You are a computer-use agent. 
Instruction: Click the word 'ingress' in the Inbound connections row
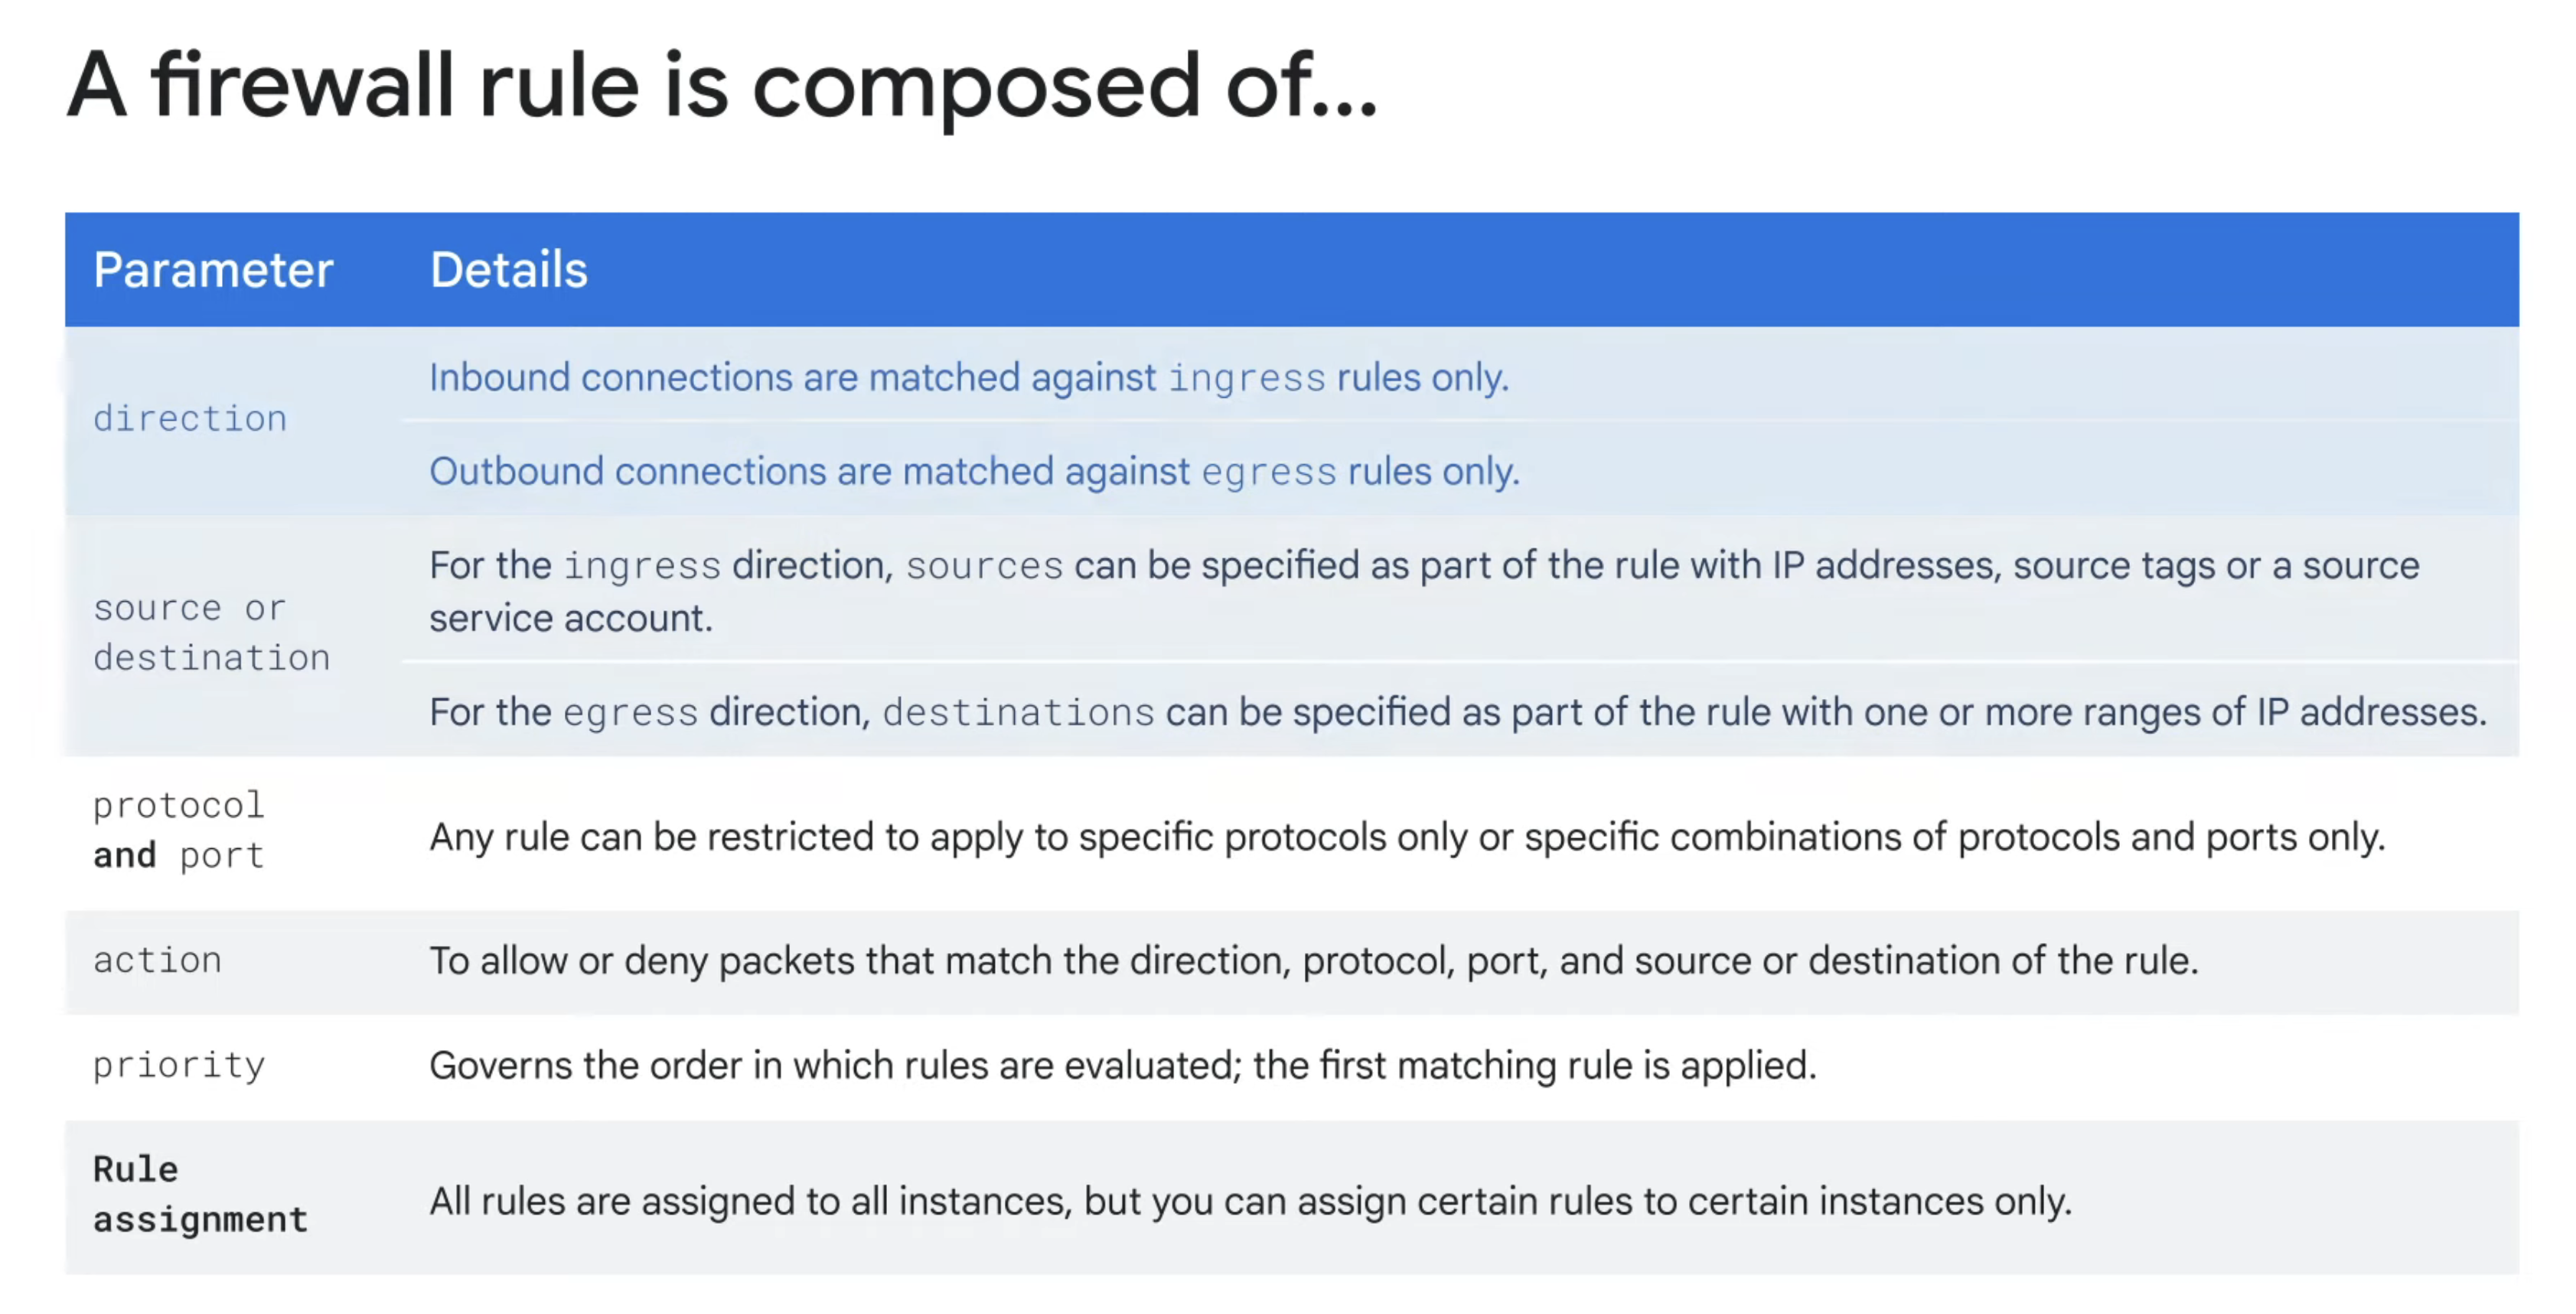point(1246,379)
